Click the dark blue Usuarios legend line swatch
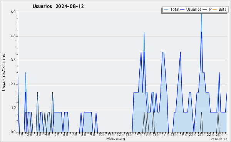 click(182, 10)
